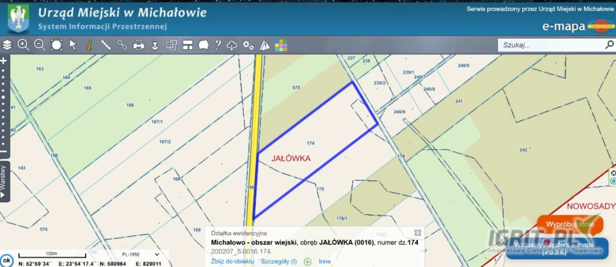
Task: Expand the PL-1992 coordinate system selector
Action: click(136, 255)
